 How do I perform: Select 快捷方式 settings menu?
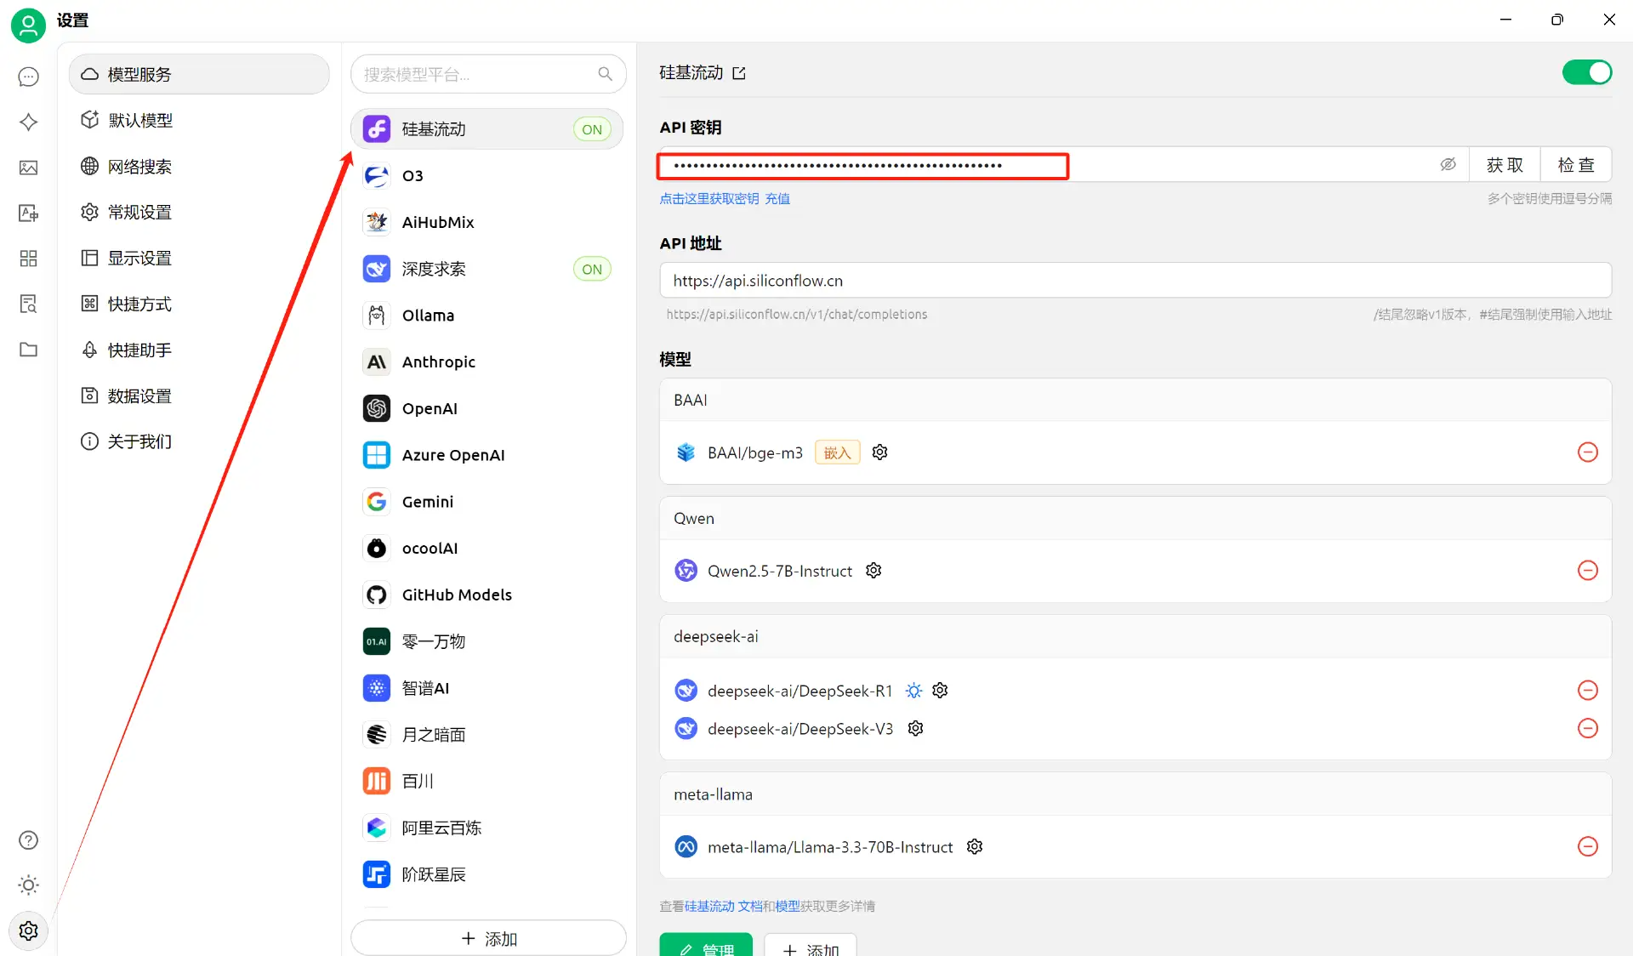tap(199, 304)
